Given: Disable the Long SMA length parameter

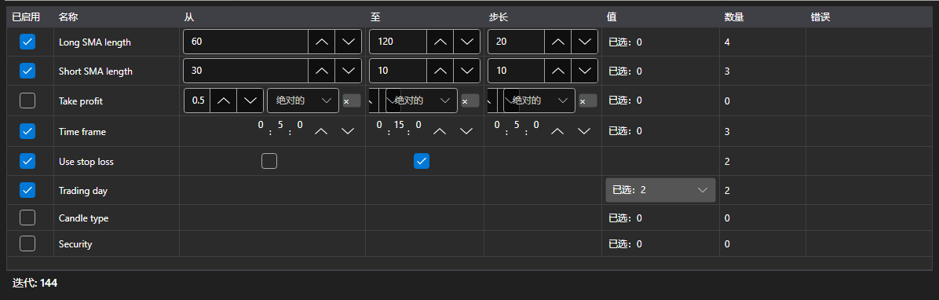Looking at the screenshot, I should tap(27, 42).
